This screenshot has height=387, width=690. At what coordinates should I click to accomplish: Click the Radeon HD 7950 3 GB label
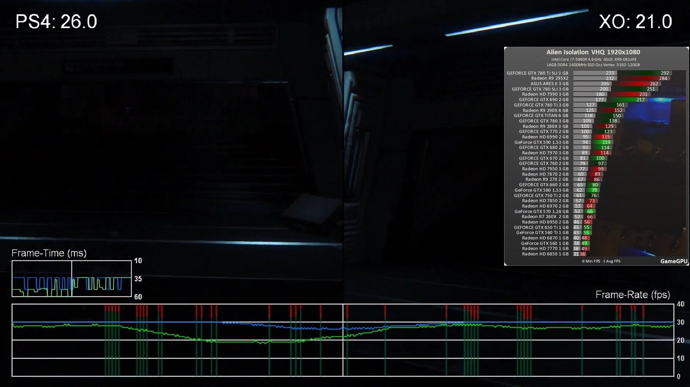pyautogui.click(x=545, y=169)
